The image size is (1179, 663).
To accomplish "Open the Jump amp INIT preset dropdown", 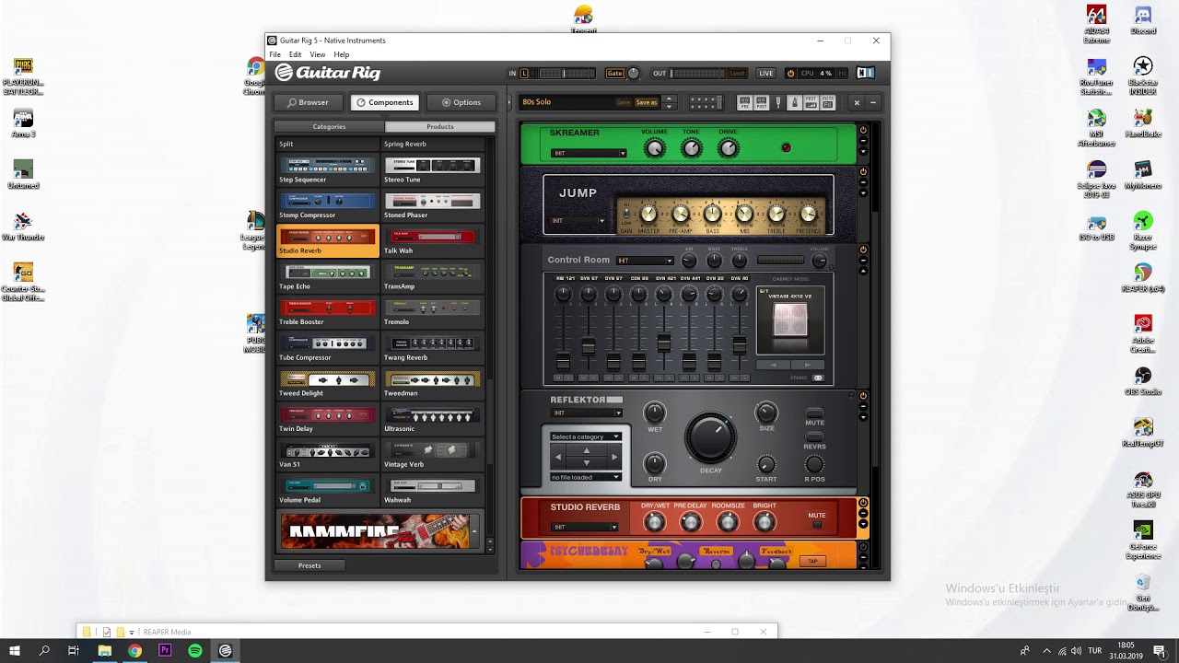I will [x=578, y=221].
